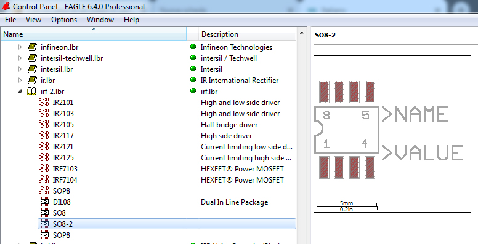
Task: Expand the intersil.lbr library
Action: [x=20, y=69]
